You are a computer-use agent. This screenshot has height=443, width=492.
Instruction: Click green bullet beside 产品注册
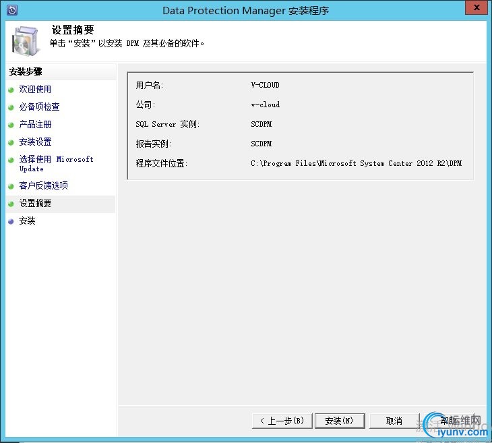click(x=11, y=125)
